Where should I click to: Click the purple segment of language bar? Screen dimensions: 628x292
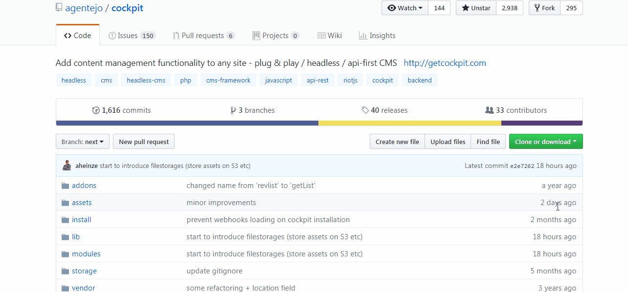click(542, 123)
